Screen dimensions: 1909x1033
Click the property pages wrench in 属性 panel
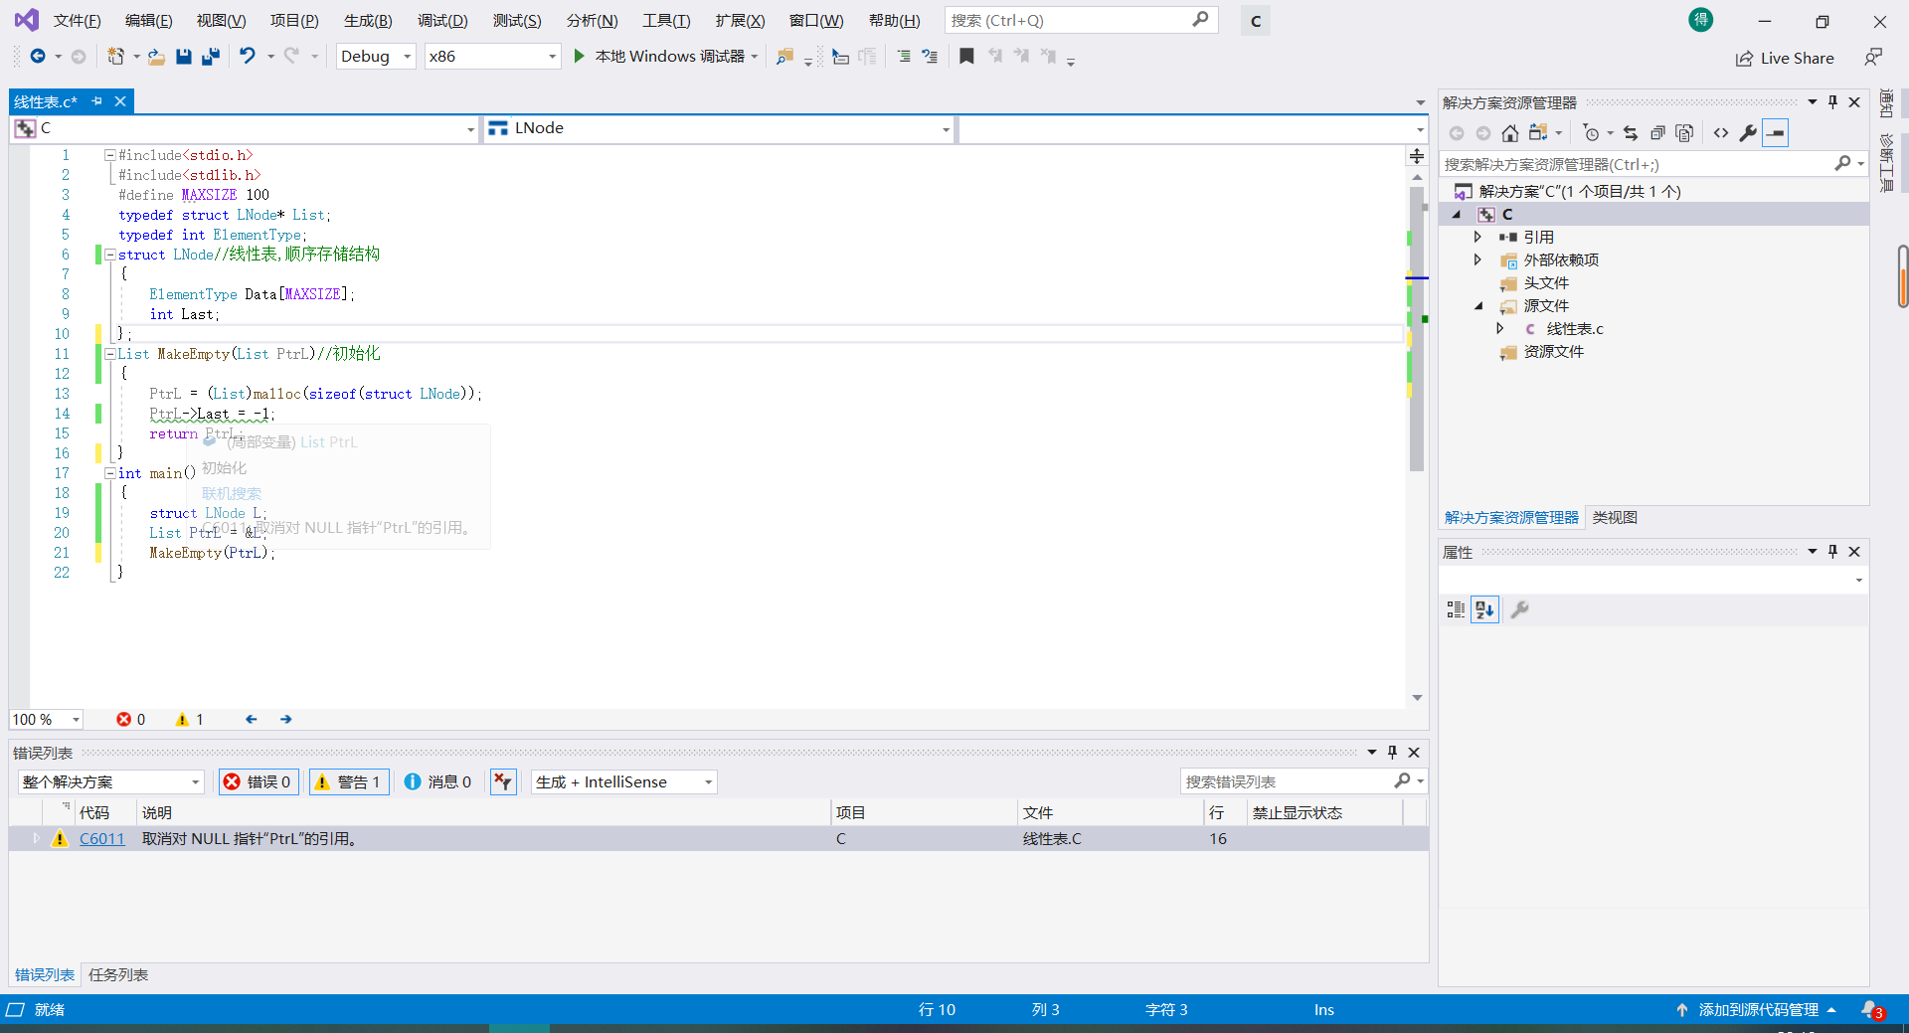[1519, 610]
